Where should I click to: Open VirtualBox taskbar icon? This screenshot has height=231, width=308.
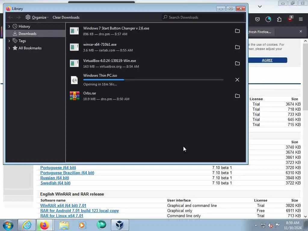(120, 225)
